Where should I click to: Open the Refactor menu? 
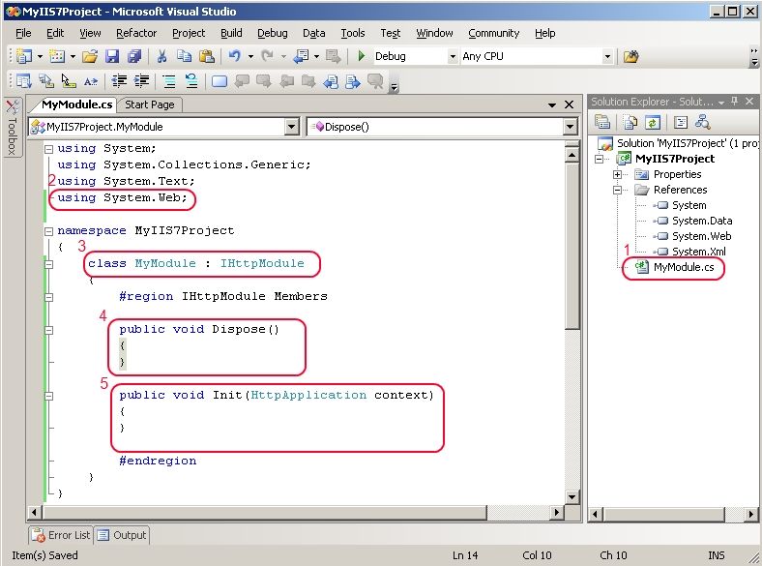click(136, 33)
